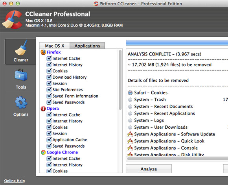
Task: Uncheck Firefox Saved Form Information
Action: pos(49,96)
